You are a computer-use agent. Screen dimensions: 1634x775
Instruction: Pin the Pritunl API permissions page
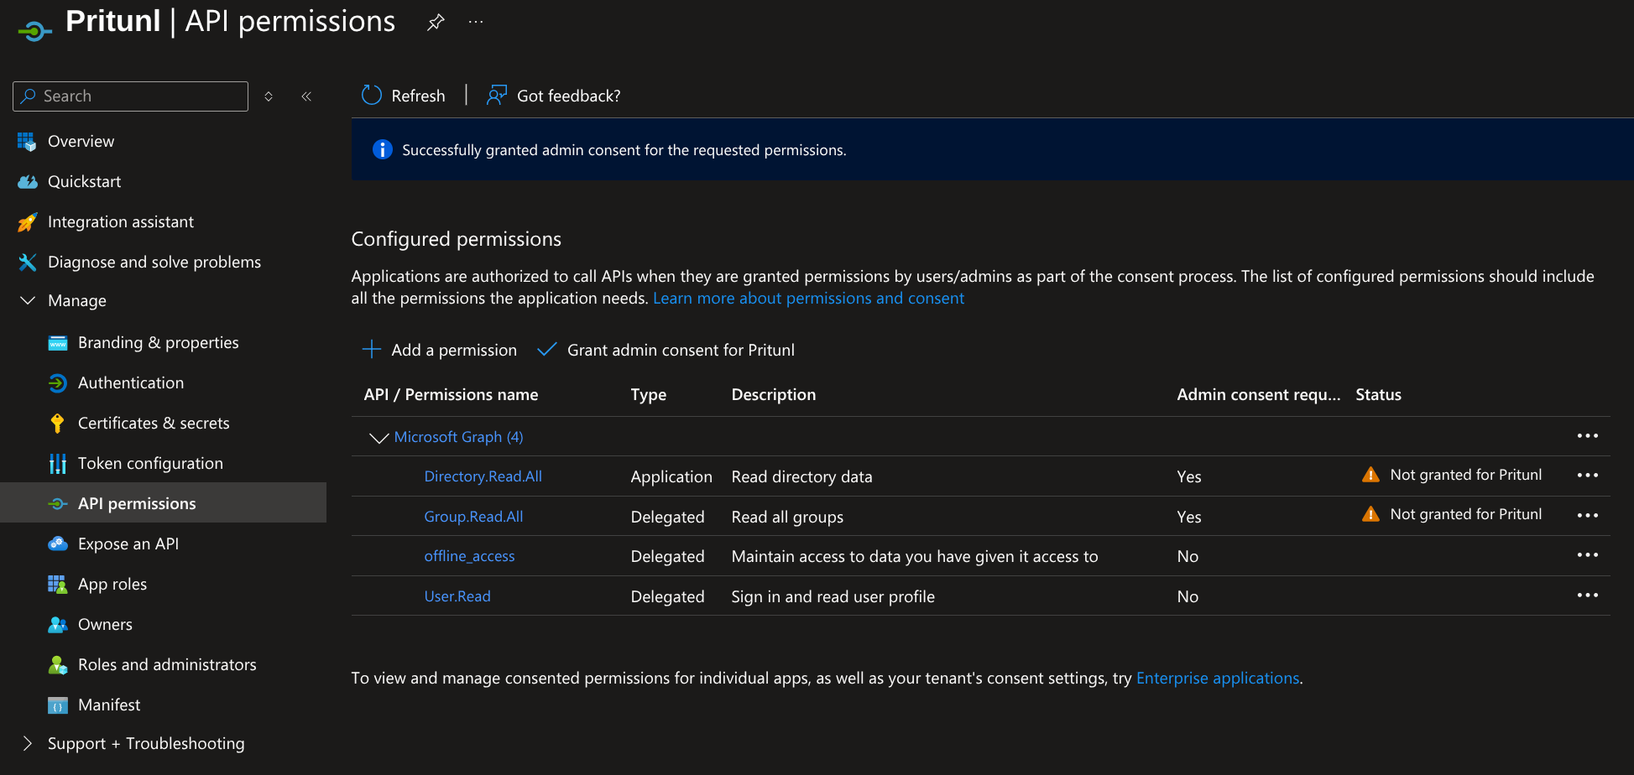(436, 23)
